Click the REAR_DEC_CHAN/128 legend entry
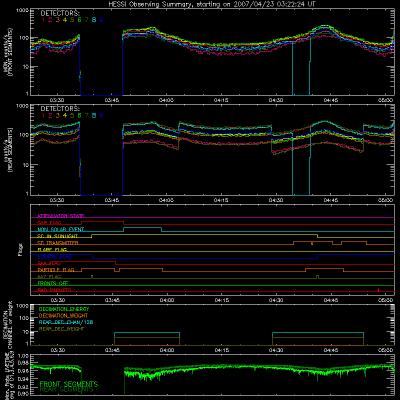This screenshot has width=400, height=400. (x=66, y=322)
